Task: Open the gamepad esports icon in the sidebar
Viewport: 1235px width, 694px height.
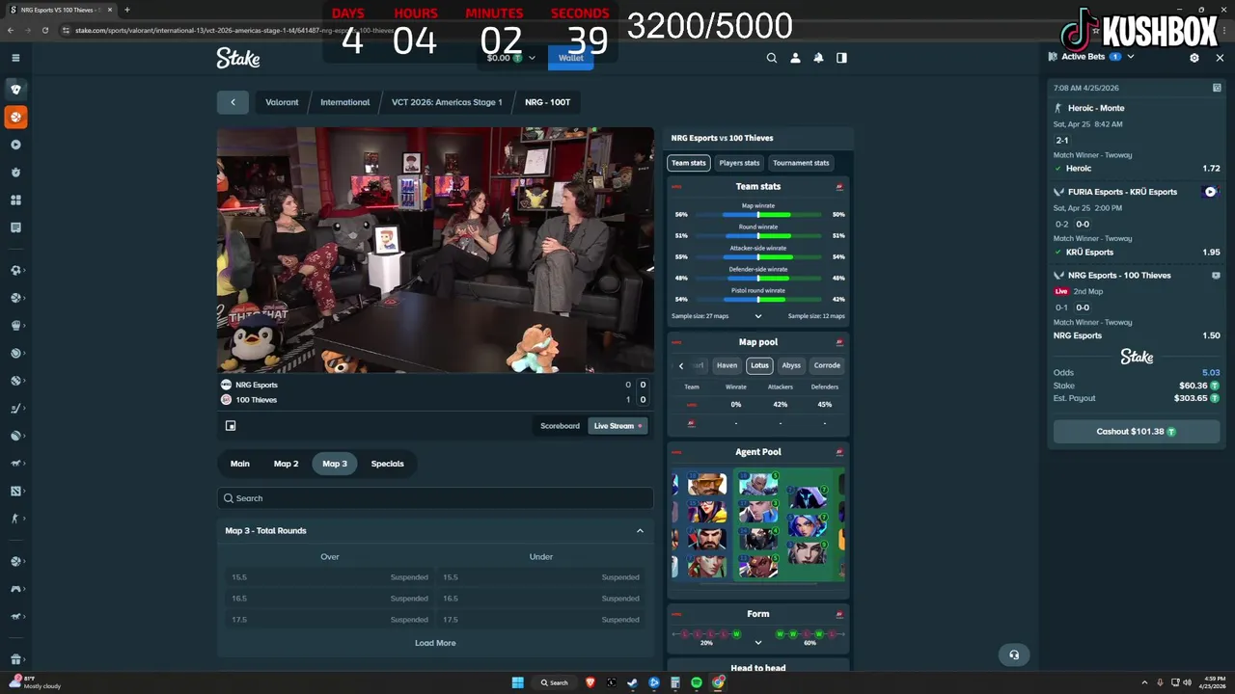Action: pos(15,588)
